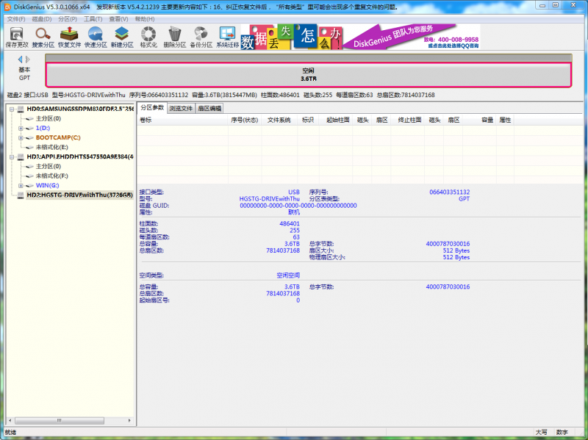Viewport: 588px width, 440px height.
Task: Click the HD2 HGSTG drive icon
Action: (x=21, y=195)
